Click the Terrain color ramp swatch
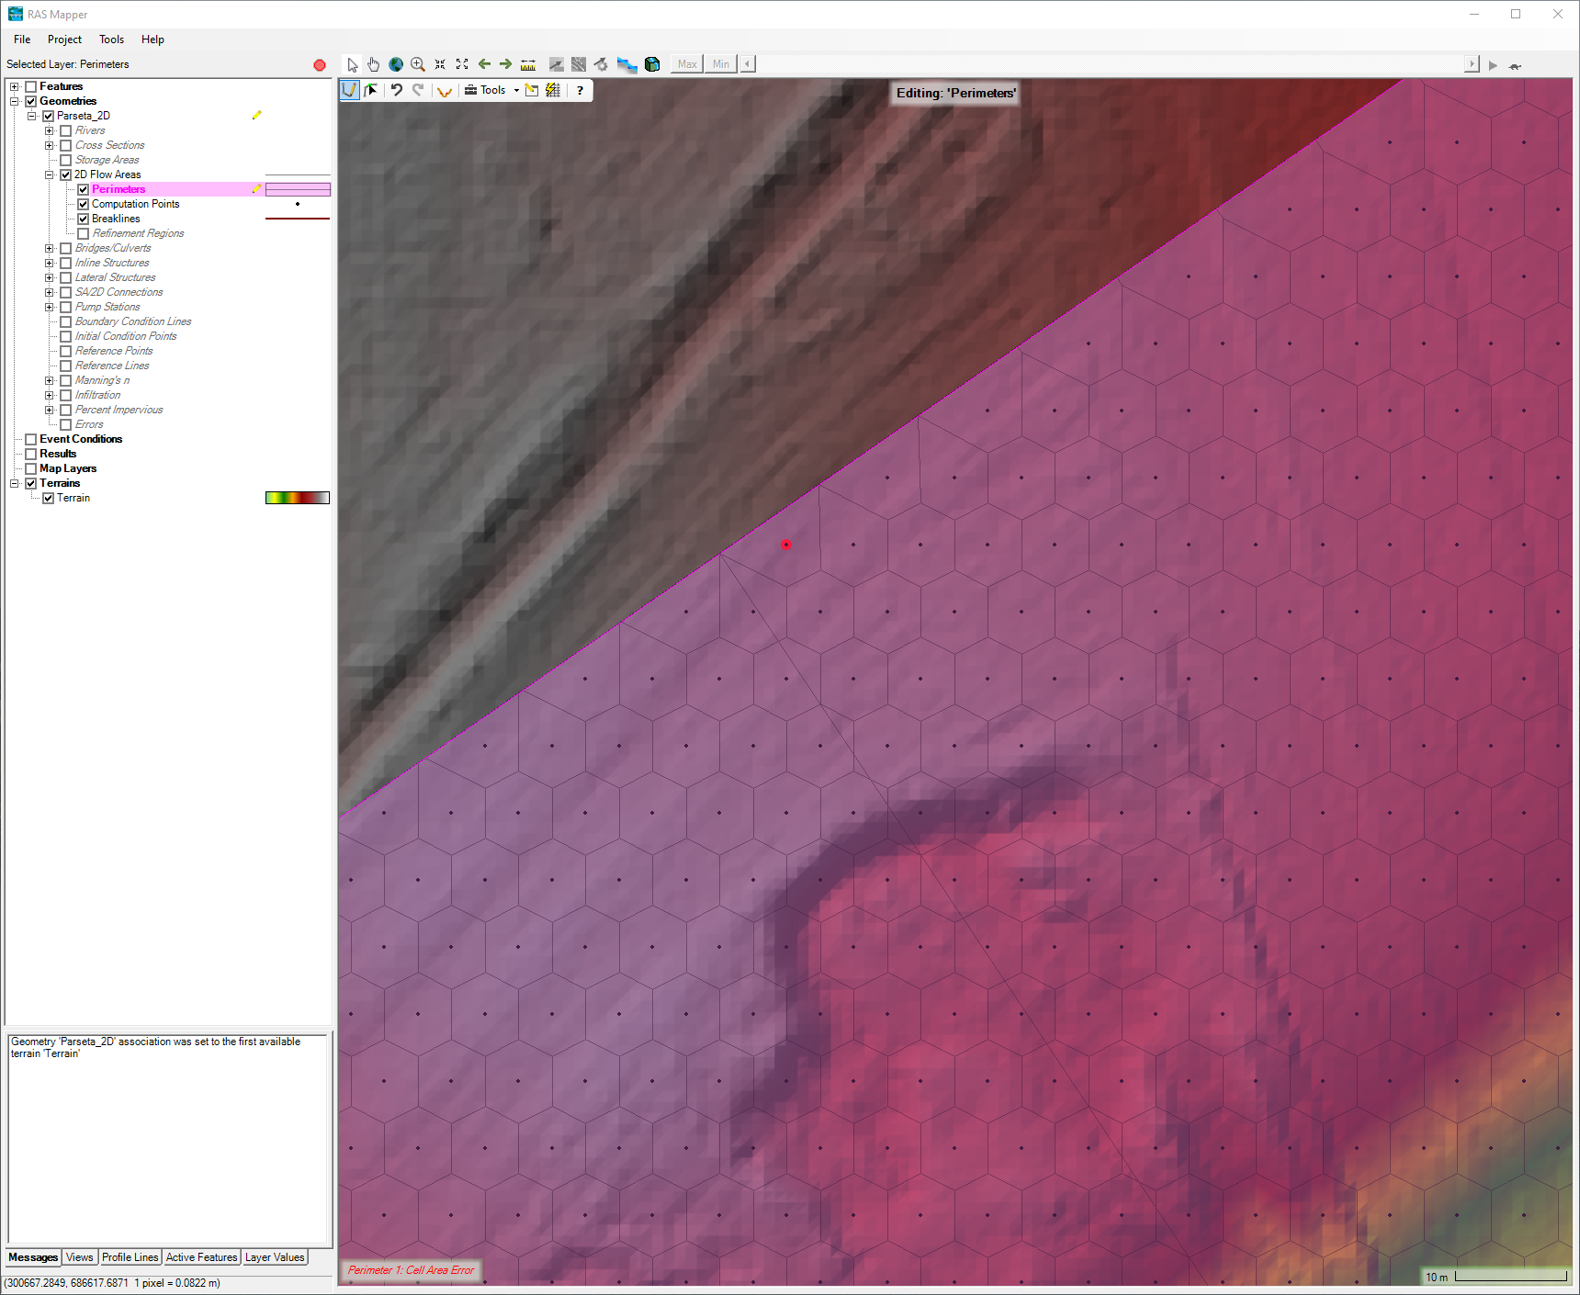This screenshot has width=1580, height=1295. tap(297, 498)
